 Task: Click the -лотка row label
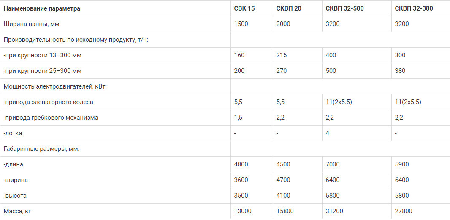pos(13,133)
